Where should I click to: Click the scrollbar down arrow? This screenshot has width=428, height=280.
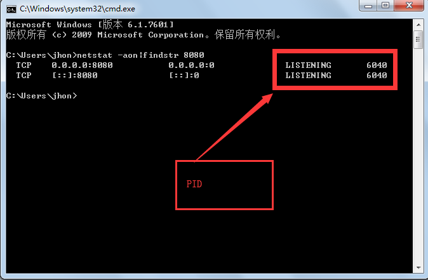point(418,268)
